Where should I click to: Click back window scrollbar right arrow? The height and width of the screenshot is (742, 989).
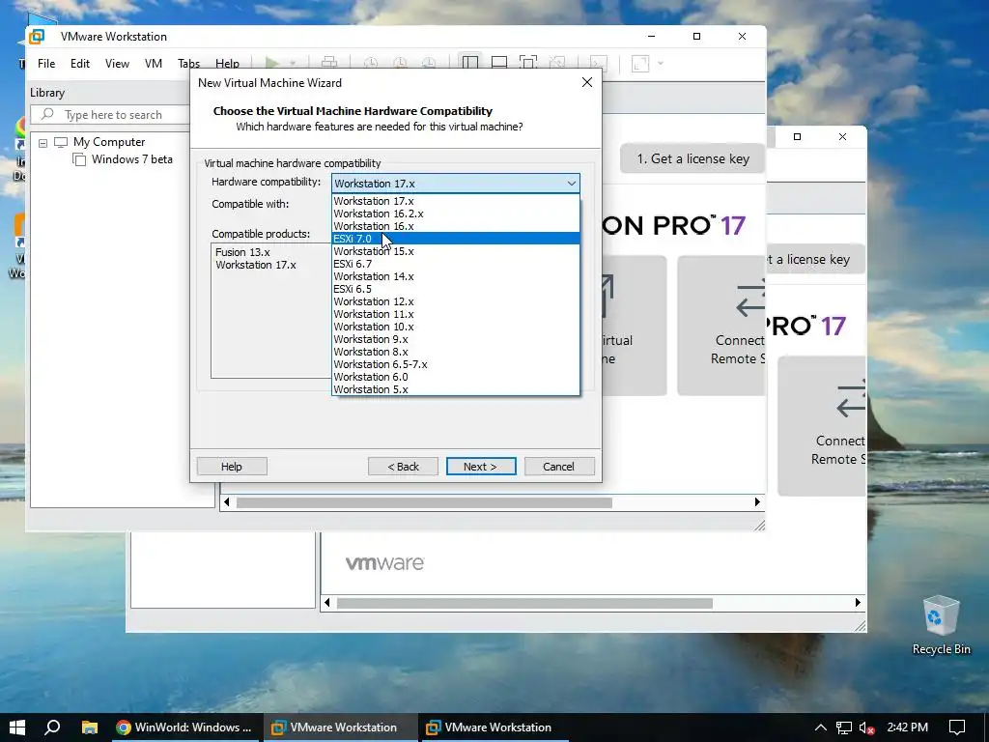(x=858, y=603)
